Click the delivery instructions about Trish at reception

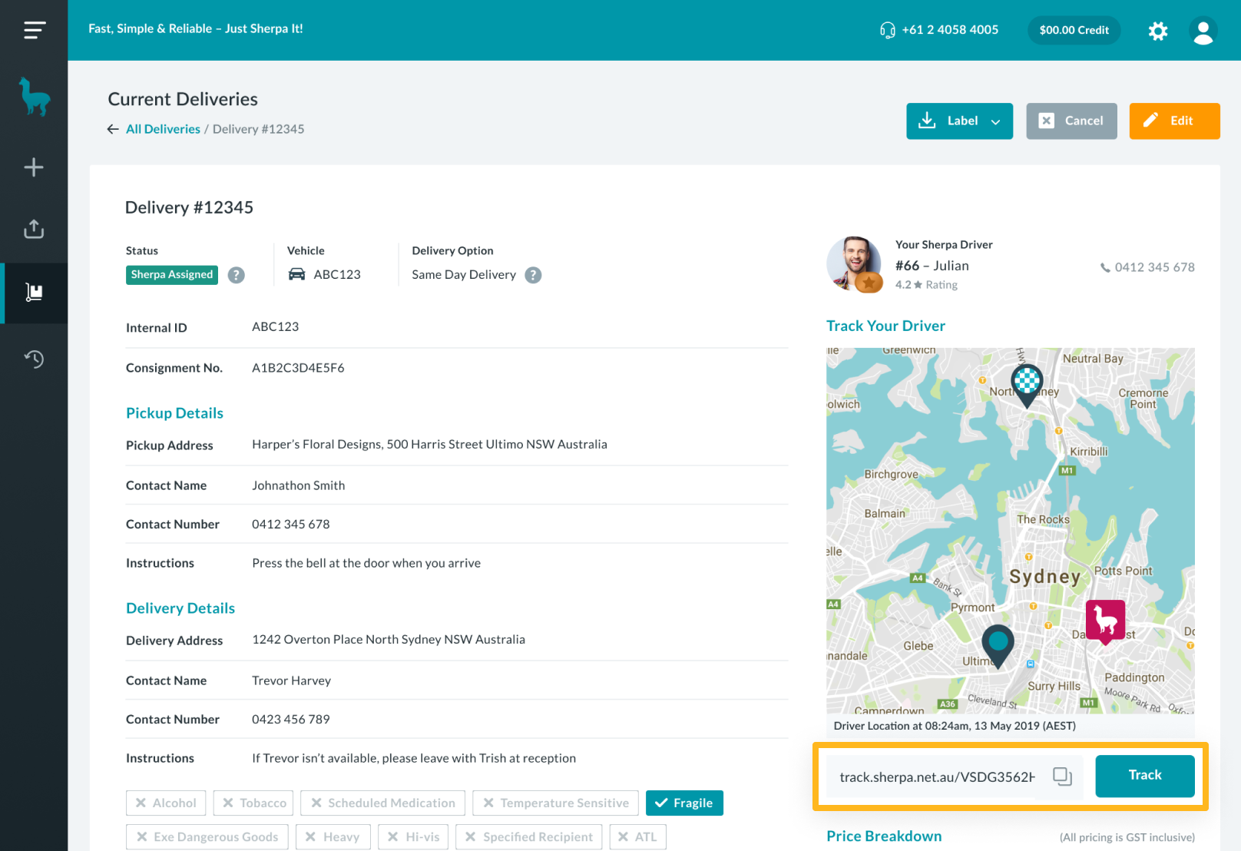pos(414,759)
